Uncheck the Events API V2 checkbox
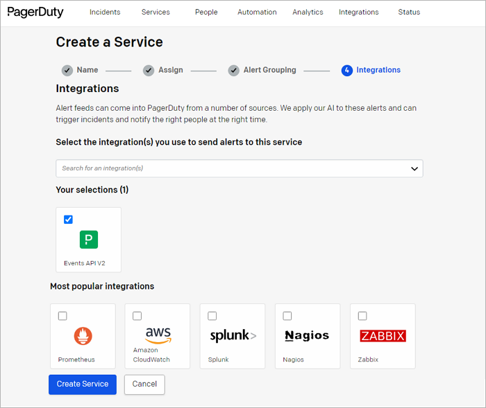 (x=68, y=220)
